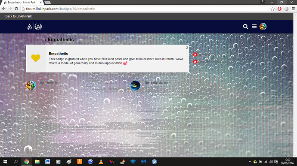Bookmark this page with the star icon
Viewport: 297px width, 166px height.
[272, 9]
